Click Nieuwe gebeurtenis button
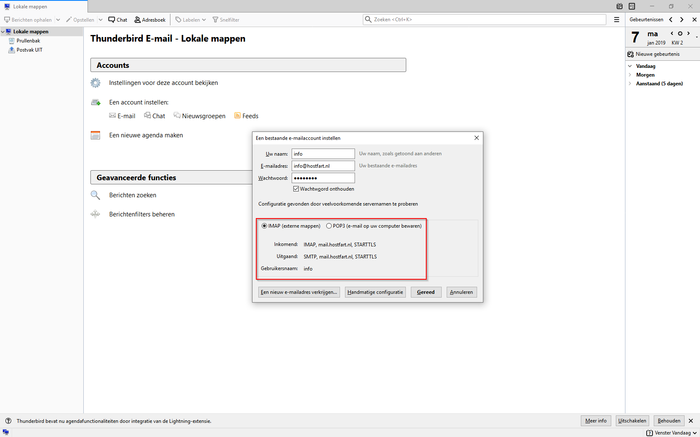Screen dimensions: 700x437 tap(654, 54)
